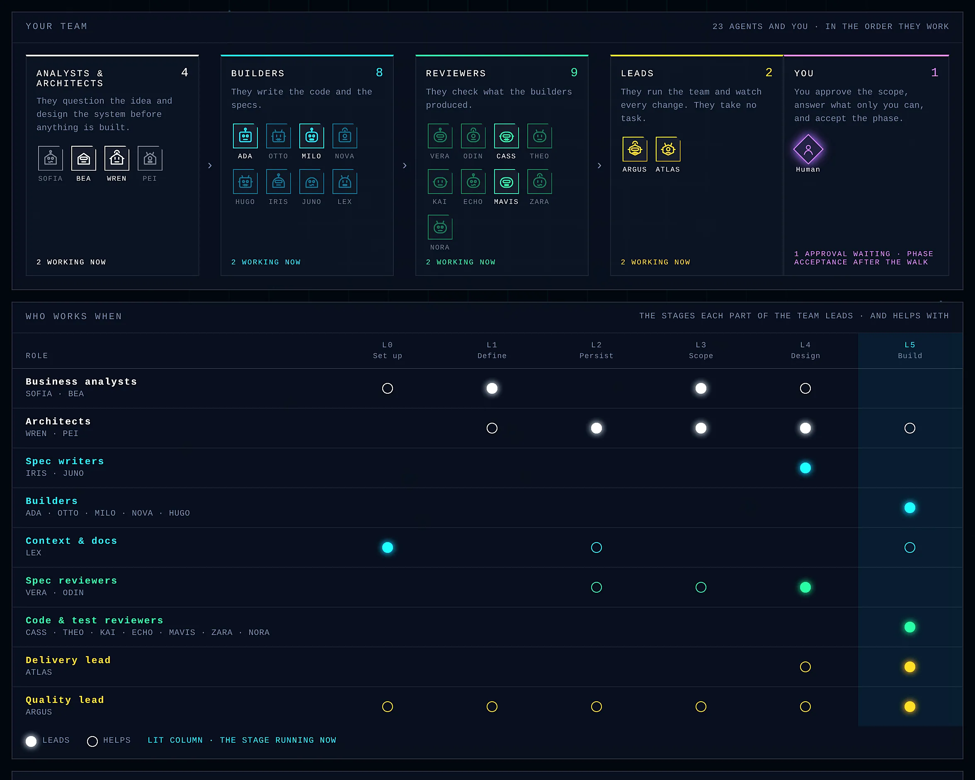Click Context & docs dot under L0 Set up
The height and width of the screenshot is (780, 975).
pos(388,547)
